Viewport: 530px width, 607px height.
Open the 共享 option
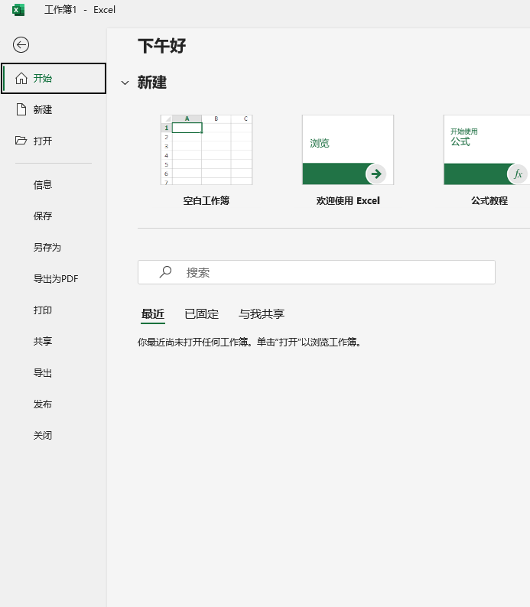[x=43, y=342]
